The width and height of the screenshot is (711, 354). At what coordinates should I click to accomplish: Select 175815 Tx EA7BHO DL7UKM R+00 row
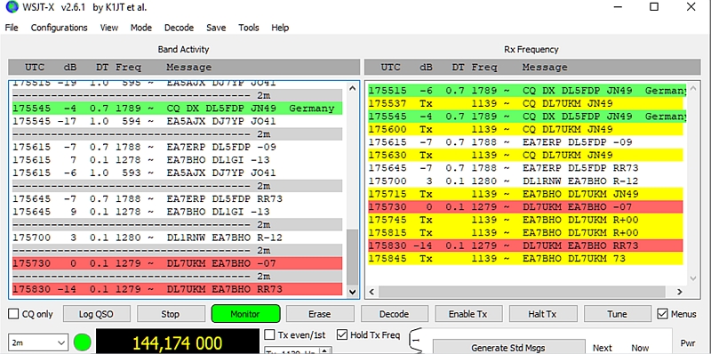click(525, 233)
